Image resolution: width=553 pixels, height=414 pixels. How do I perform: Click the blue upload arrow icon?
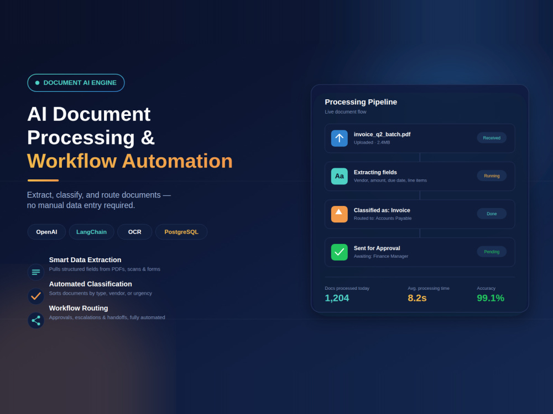[340, 138]
